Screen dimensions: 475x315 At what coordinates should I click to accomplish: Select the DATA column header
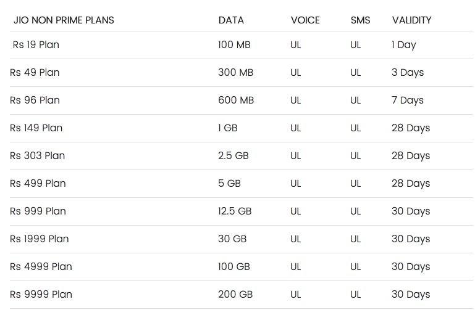tap(231, 20)
